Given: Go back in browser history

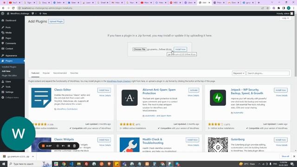Looking at the screenshot, I should click(x=3, y=8).
